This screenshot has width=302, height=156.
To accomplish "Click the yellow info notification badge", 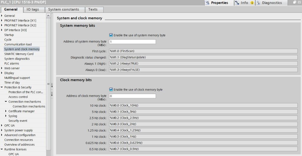I will tap(252, 3).
